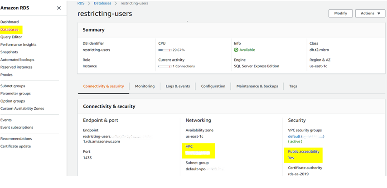Click the DB identifier value restricting-users

(96, 50)
